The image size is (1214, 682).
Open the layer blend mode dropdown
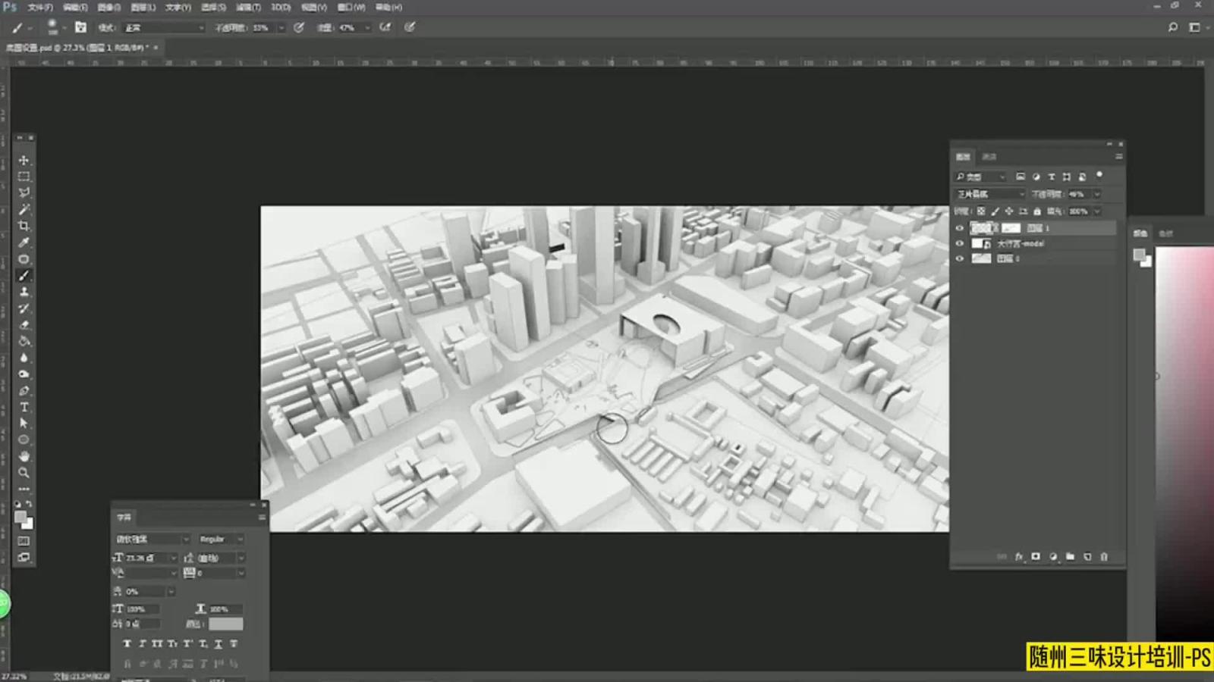pyautogui.click(x=990, y=195)
